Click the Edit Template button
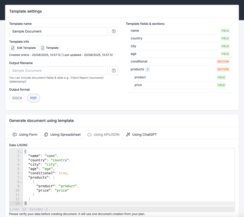Viewport: 244px width, 217px height. [23, 48]
